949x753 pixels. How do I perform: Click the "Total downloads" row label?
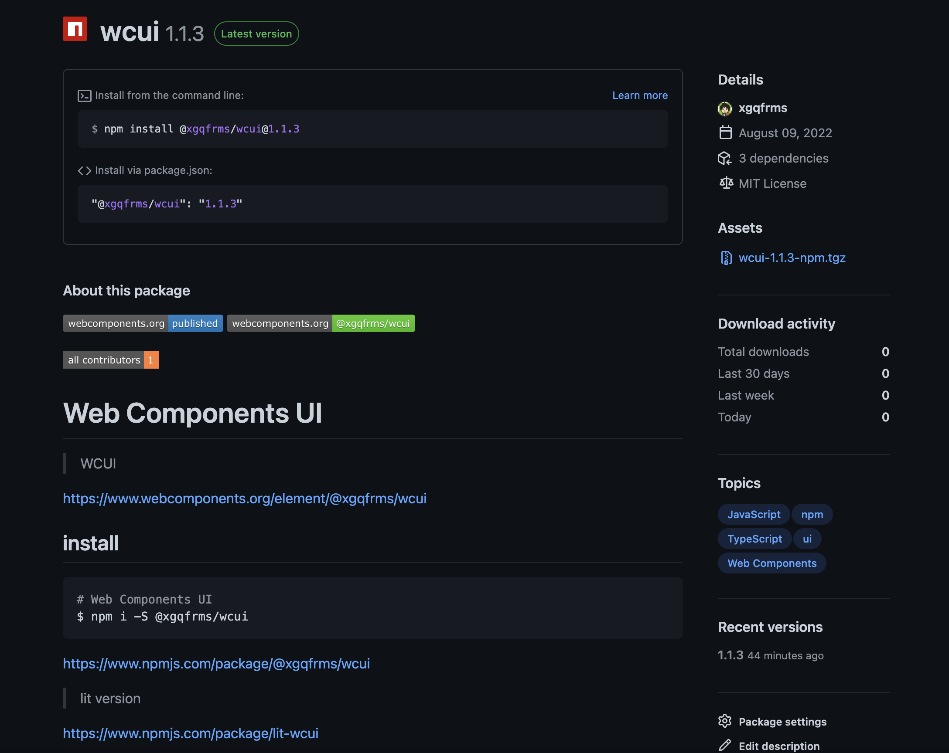[x=763, y=352]
